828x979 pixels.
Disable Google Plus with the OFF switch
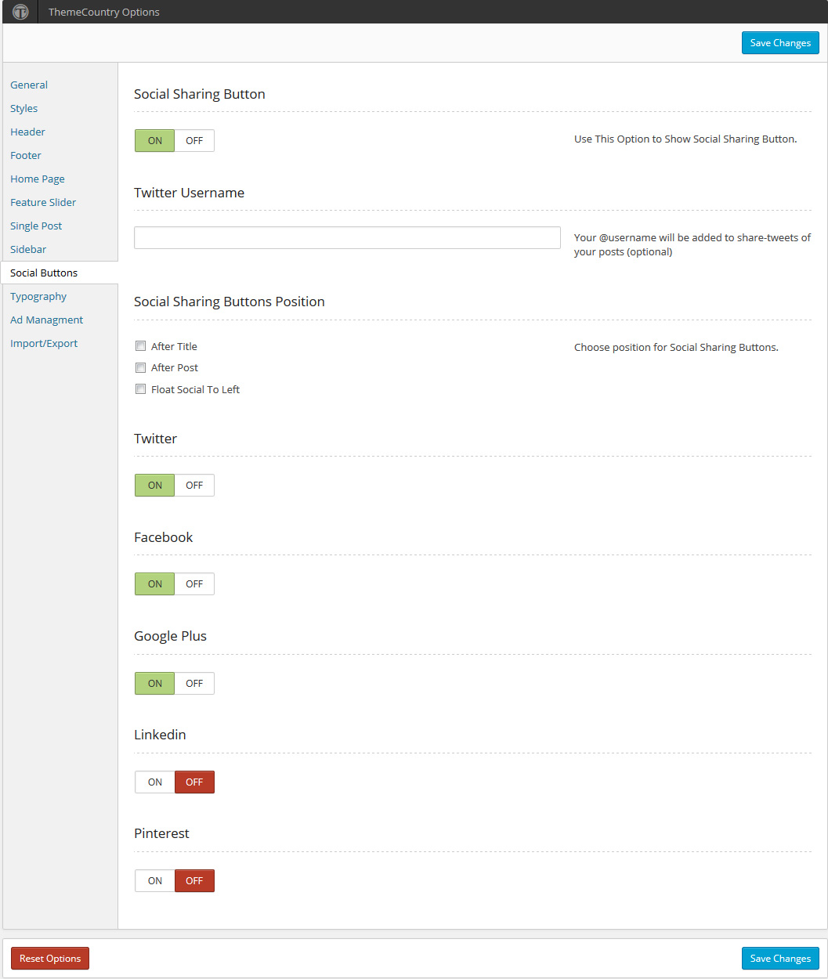coord(194,684)
